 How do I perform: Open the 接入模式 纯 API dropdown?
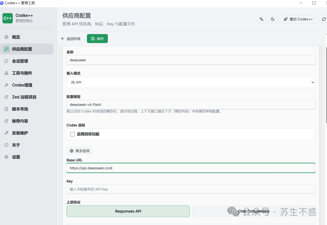[191, 82]
